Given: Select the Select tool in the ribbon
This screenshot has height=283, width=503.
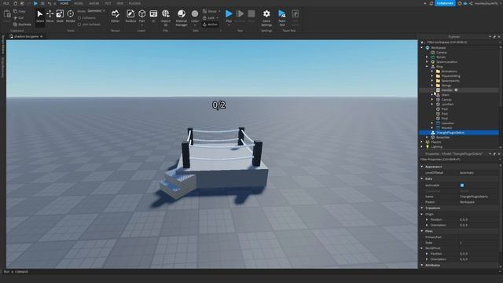Looking at the screenshot, I should [x=40, y=17].
